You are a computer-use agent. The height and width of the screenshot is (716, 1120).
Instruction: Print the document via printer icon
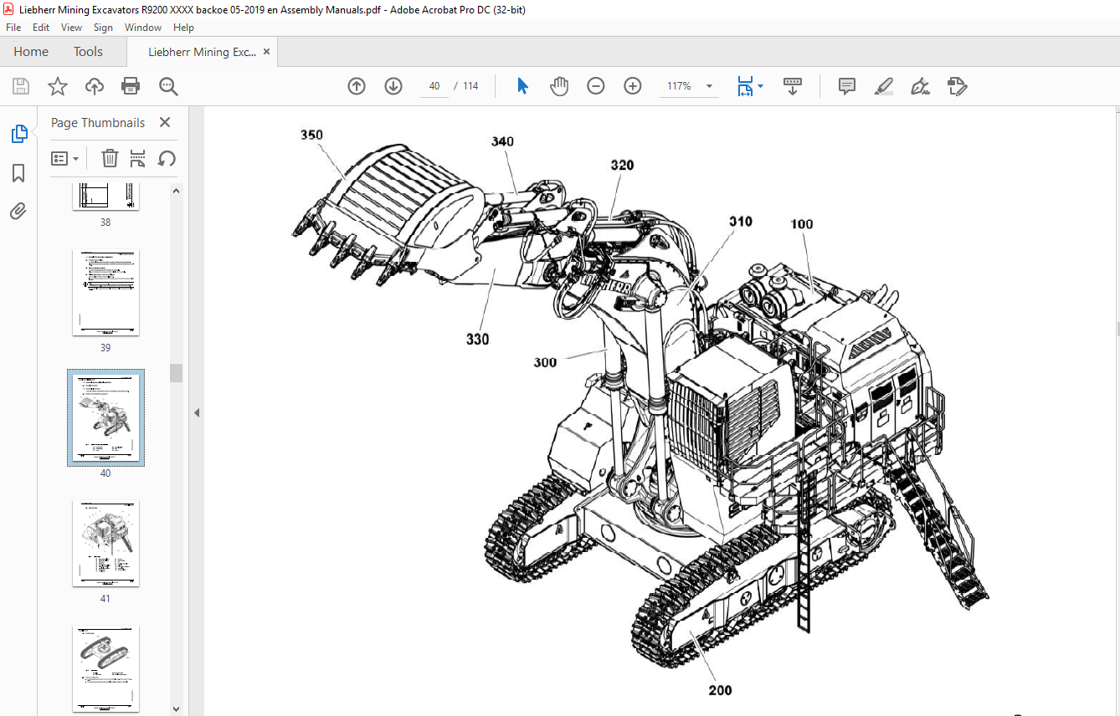click(131, 86)
